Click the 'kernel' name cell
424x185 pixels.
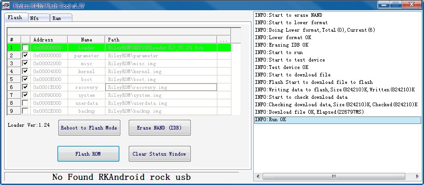pos(86,72)
